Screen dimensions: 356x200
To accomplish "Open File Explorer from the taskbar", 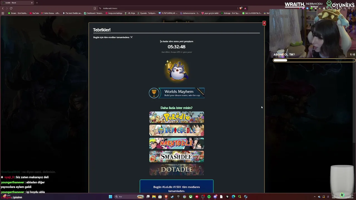I will point(154,197).
